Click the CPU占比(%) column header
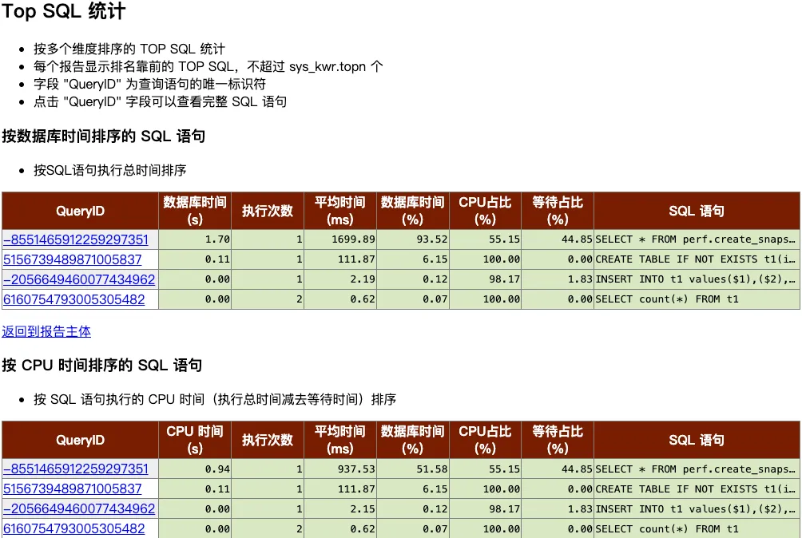The width and height of the screenshot is (802, 538). tap(484, 210)
